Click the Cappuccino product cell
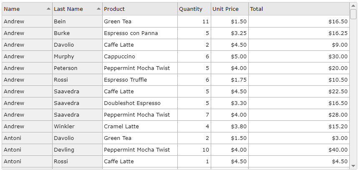 140,57
